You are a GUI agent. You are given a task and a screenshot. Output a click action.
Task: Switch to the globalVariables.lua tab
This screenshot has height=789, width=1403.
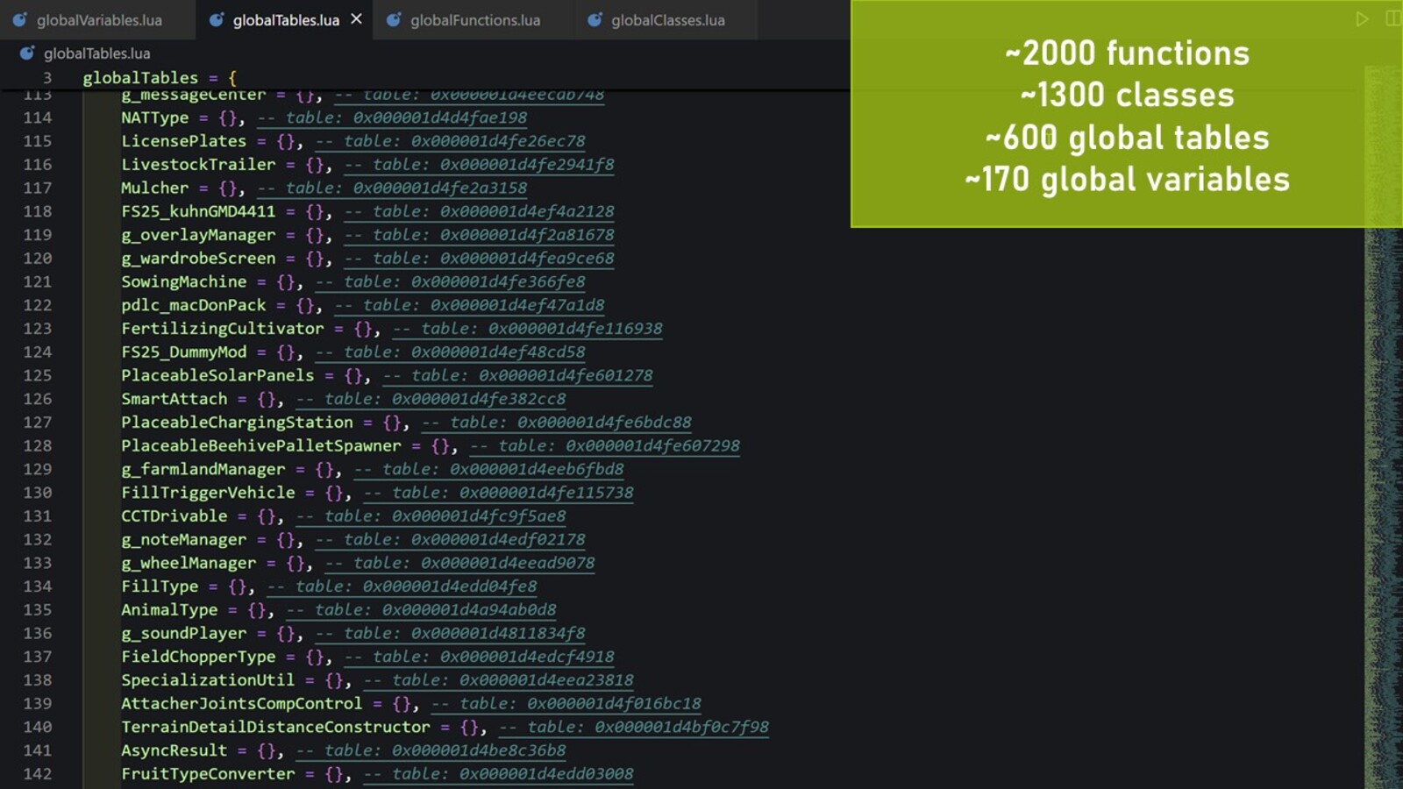pyautogui.click(x=98, y=20)
